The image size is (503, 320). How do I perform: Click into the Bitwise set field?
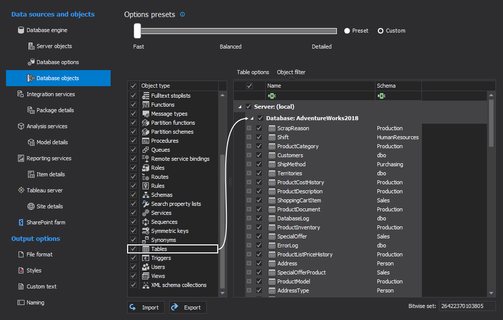(x=467, y=306)
